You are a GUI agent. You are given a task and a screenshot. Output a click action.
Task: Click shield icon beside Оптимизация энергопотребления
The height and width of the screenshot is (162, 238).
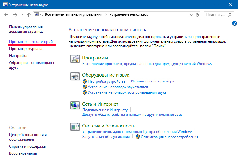138,137
